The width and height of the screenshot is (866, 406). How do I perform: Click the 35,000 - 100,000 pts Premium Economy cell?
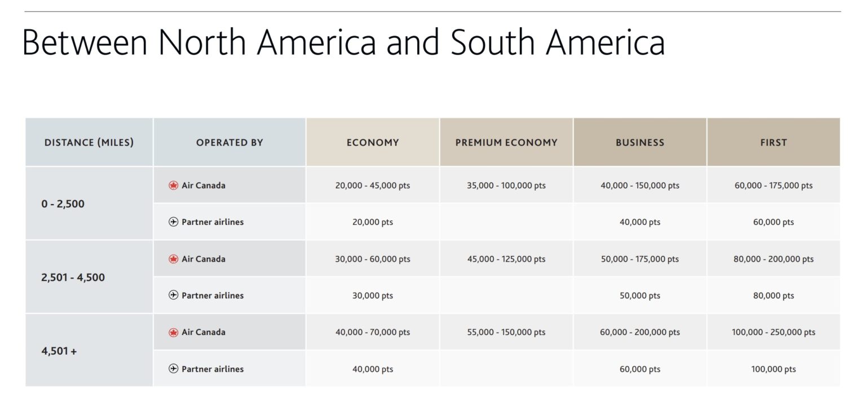pyautogui.click(x=506, y=186)
